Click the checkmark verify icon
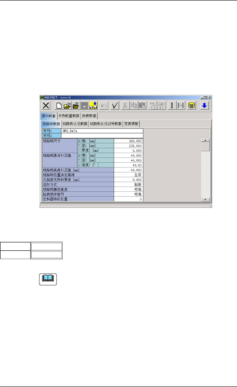Screen dimensions: 237x387 tap(115, 106)
